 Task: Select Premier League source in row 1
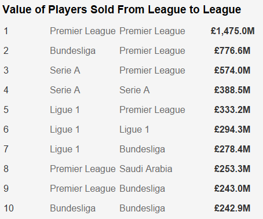pos(83,31)
